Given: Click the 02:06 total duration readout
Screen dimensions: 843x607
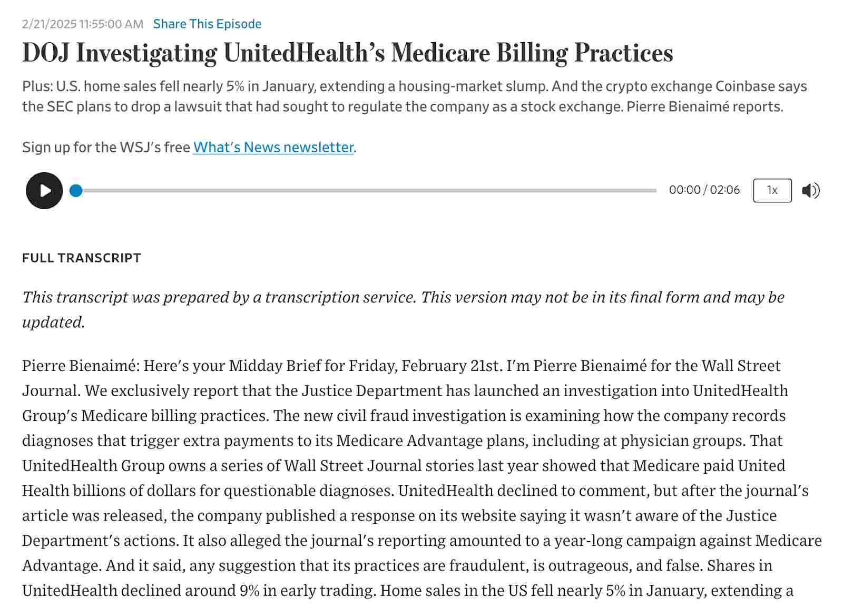Looking at the screenshot, I should click(x=725, y=190).
